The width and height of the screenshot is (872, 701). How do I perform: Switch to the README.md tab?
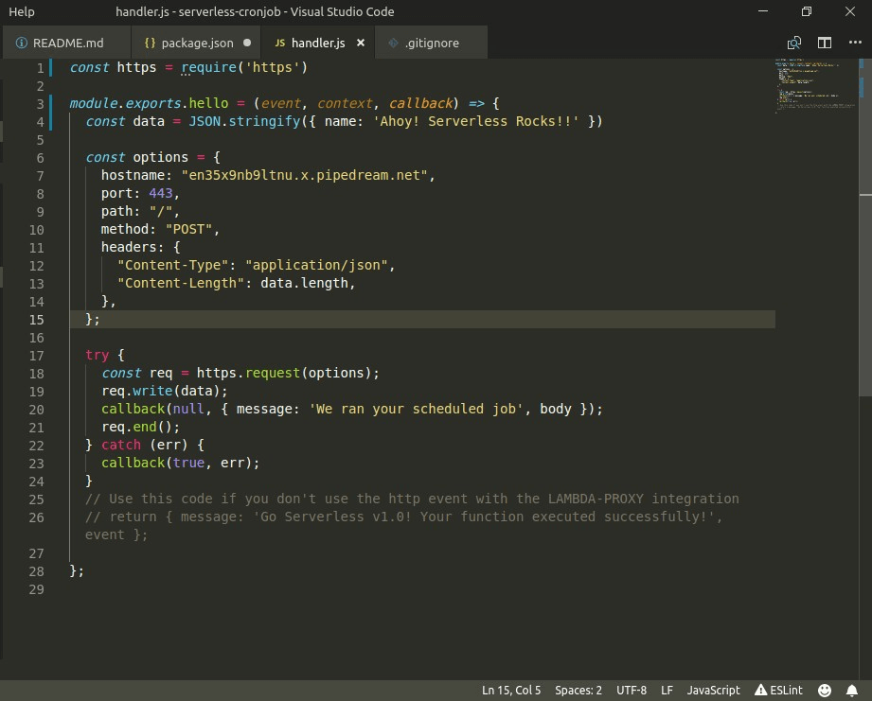tap(60, 43)
